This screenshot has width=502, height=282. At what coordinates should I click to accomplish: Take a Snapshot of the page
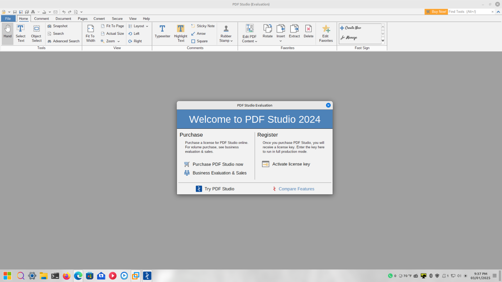point(57,26)
